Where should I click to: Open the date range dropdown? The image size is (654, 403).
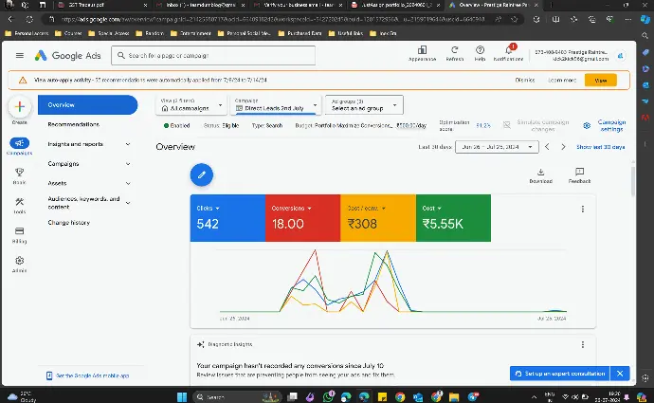pyautogui.click(x=497, y=147)
